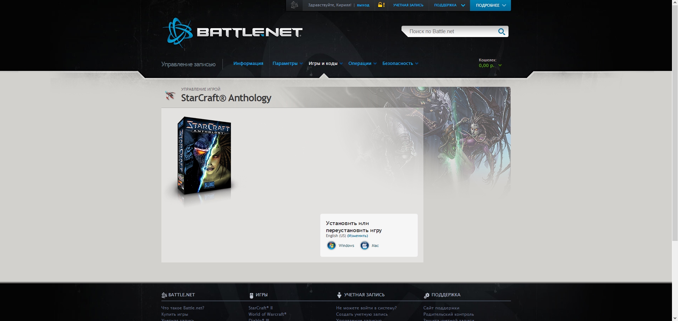Open the Игры и коды menu
The width and height of the screenshot is (678, 321).
pos(325,63)
